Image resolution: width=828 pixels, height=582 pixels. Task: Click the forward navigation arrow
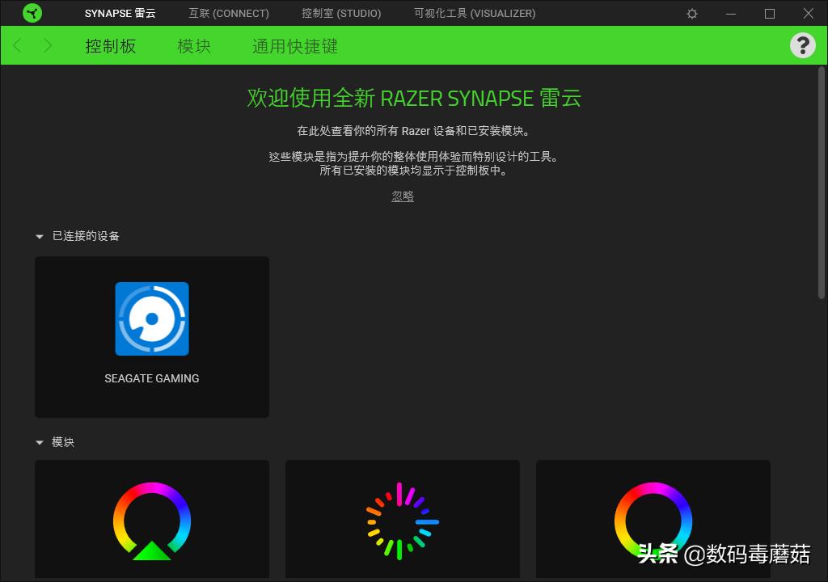[x=49, y=46]
